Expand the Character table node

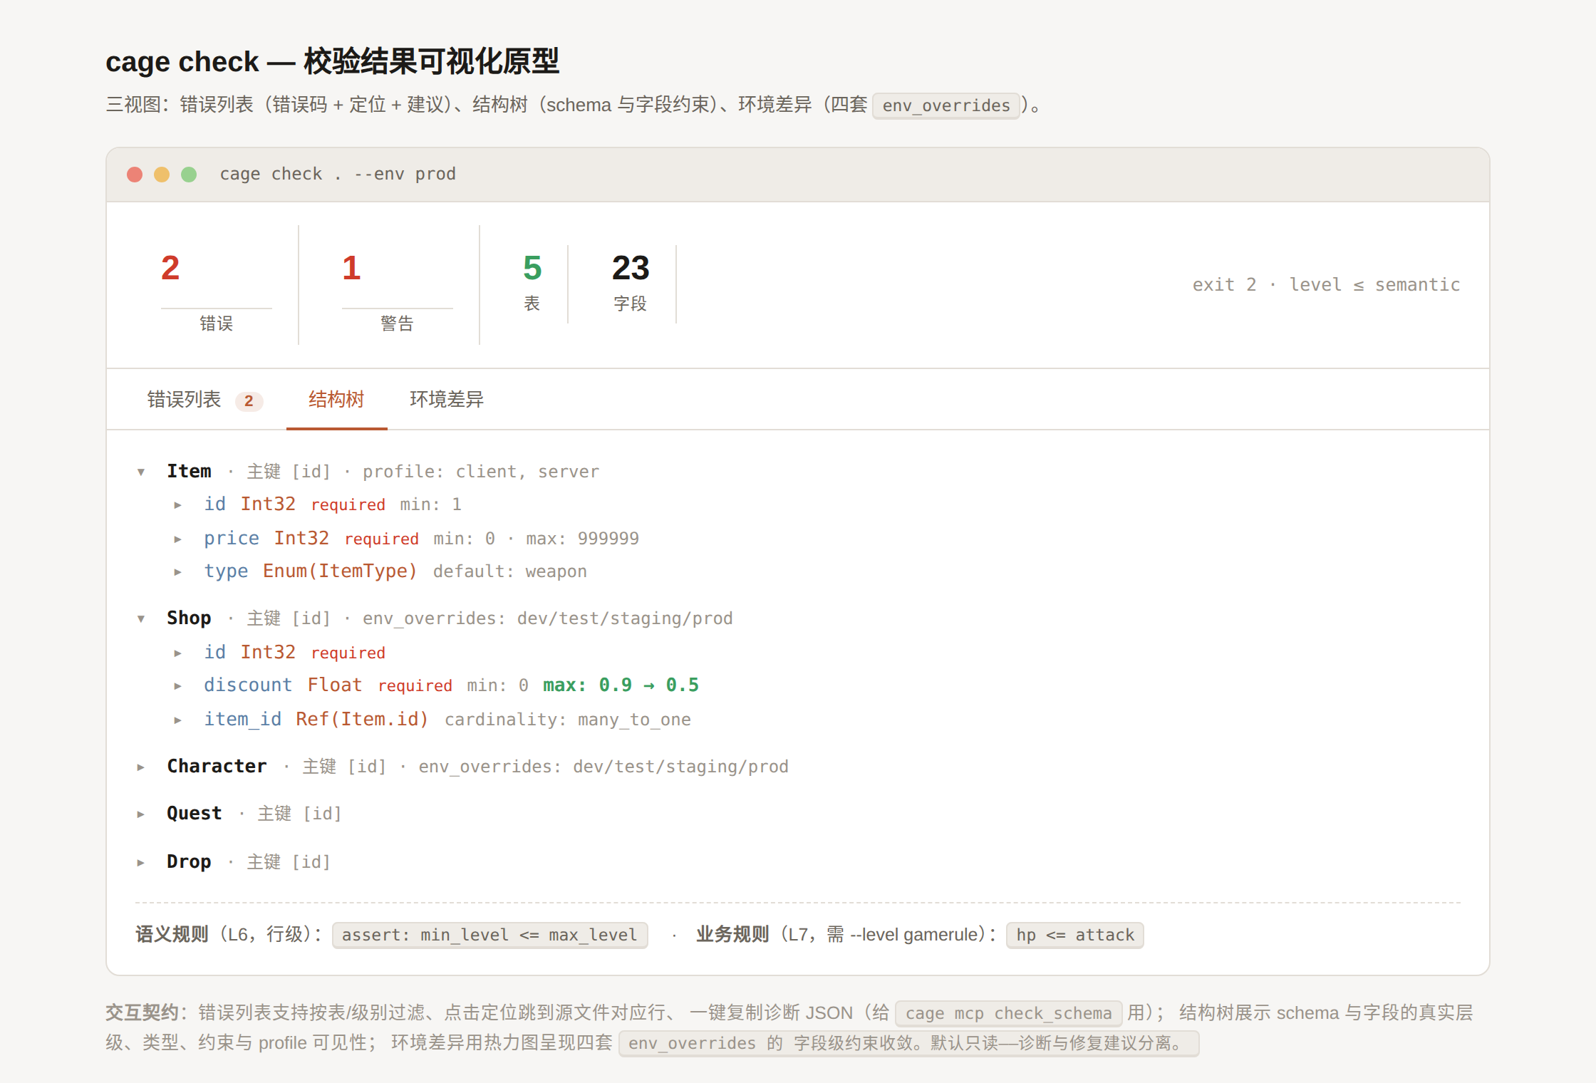tap(141, 767)
